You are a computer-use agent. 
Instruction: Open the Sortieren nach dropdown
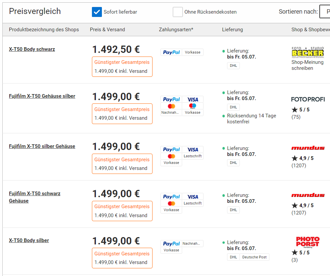tap(324, 12)
